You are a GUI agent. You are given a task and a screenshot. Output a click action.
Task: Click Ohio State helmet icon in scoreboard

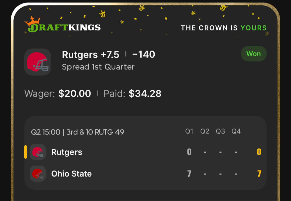click(x=38, y=173)
